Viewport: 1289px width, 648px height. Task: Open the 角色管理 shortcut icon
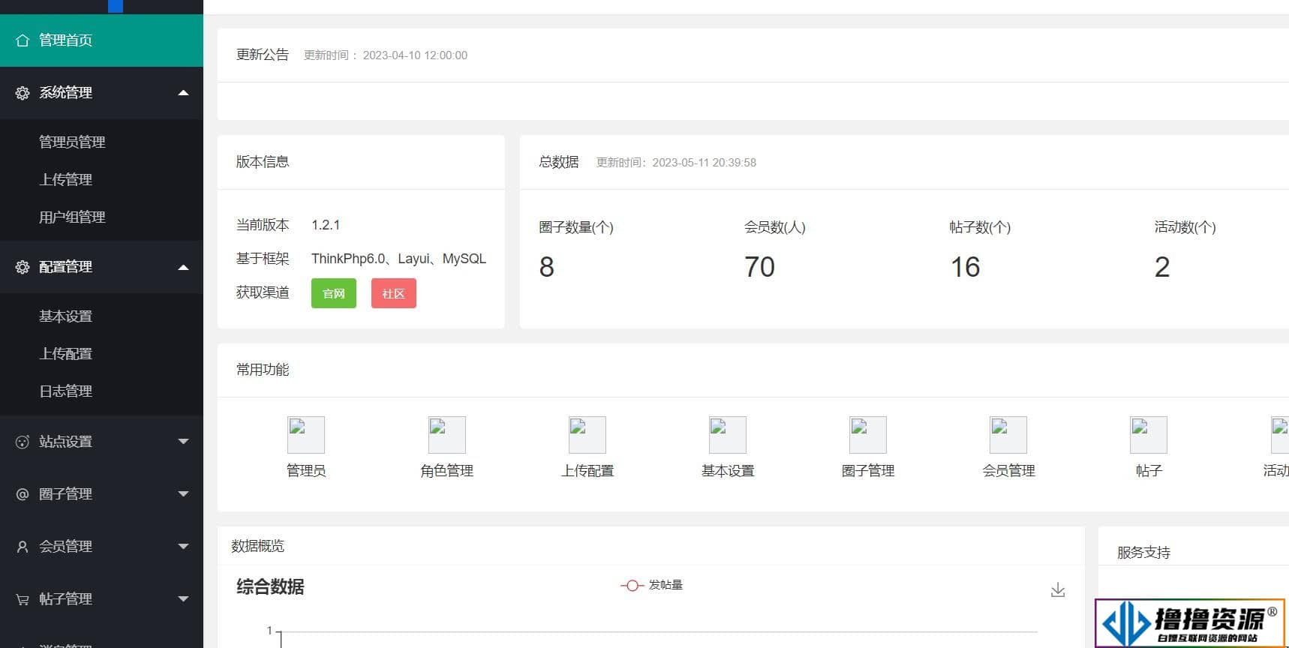[x=447, y=435]
